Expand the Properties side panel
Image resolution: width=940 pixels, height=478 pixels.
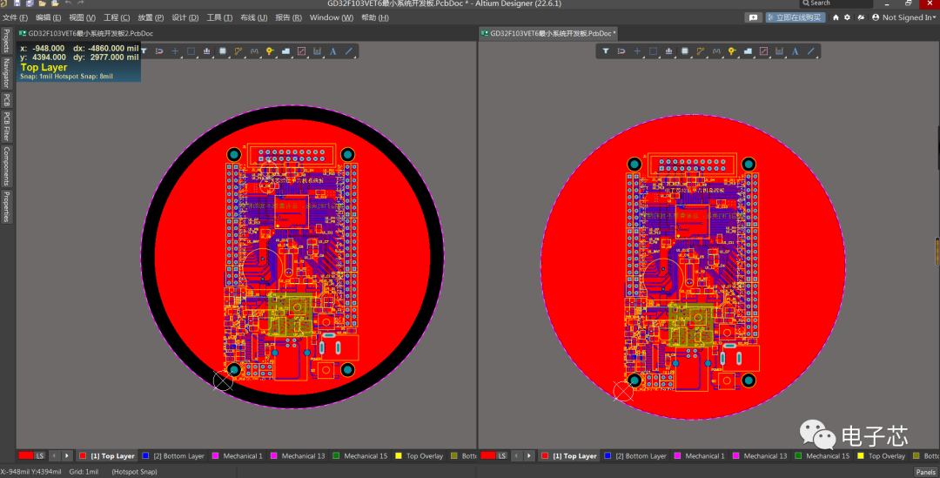(7, 207)
